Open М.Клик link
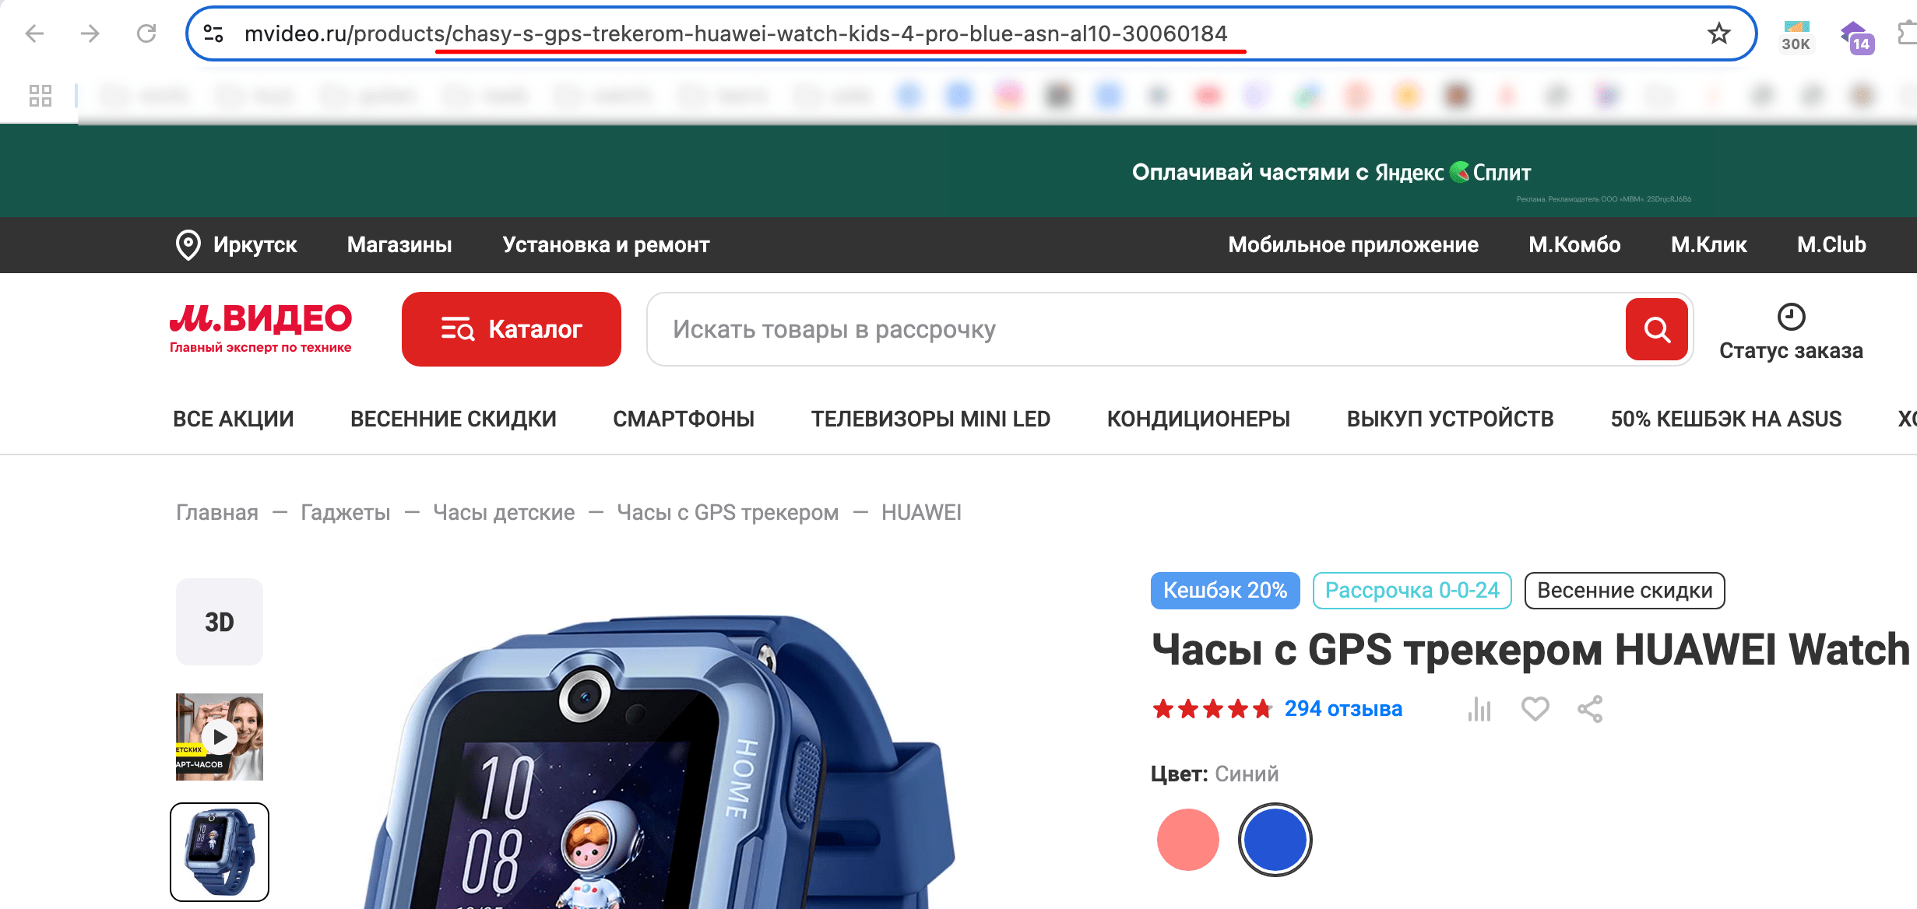 pos(1708,245)
